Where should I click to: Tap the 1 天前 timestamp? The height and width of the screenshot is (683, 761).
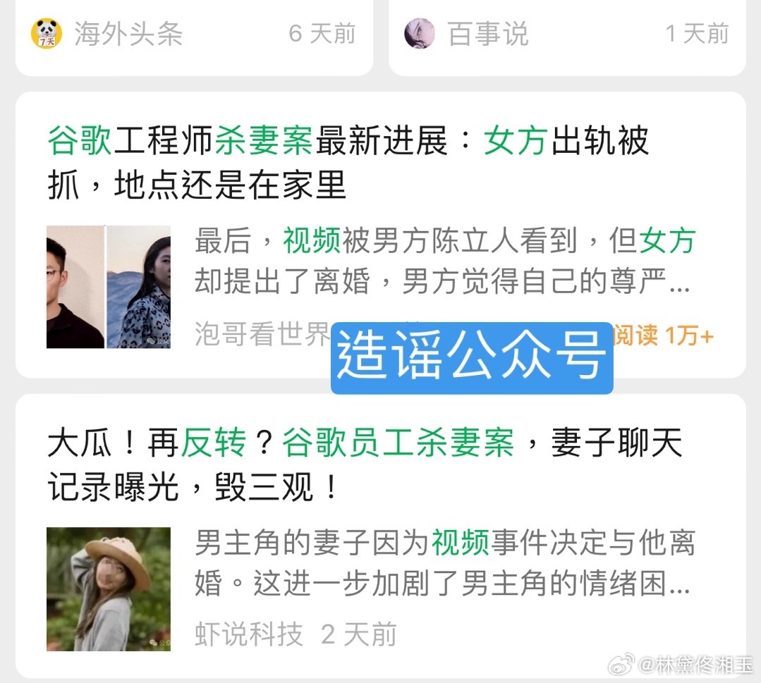(x=697, y=34)
